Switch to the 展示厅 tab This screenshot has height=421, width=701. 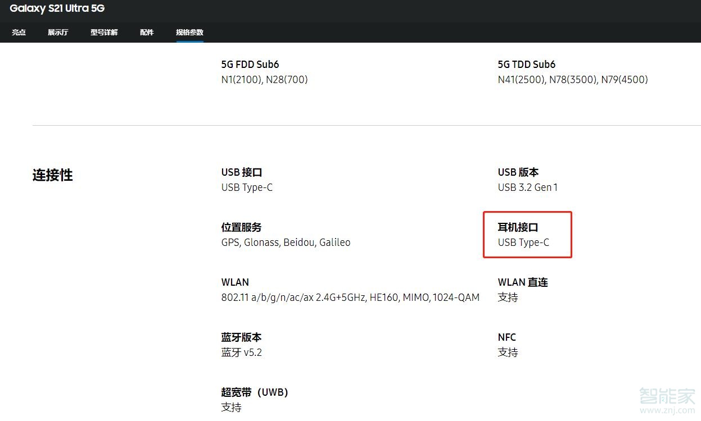(x=58, y=33)
